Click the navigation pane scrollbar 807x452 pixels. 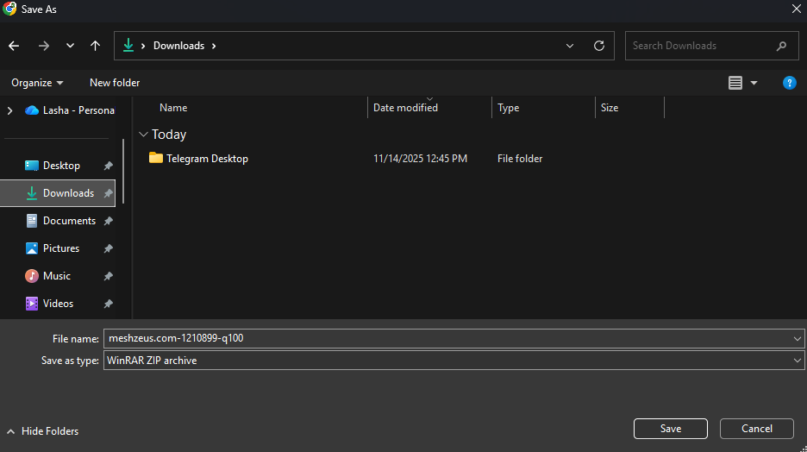123,173
